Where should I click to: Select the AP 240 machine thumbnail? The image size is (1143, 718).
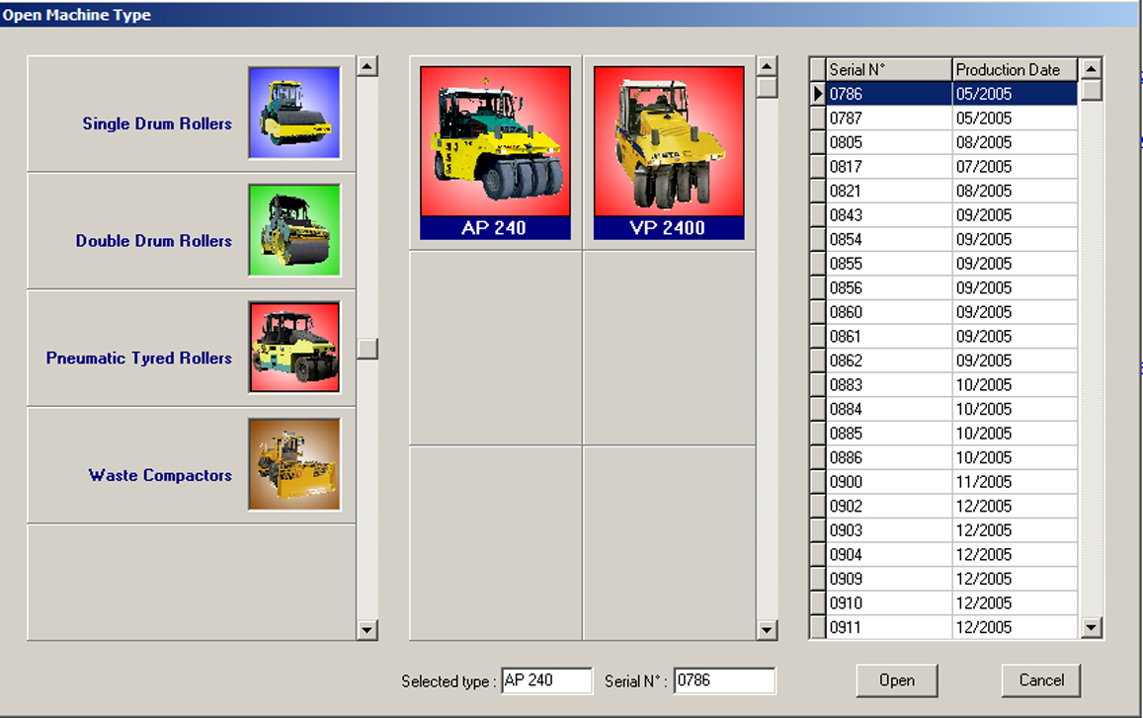pos(495,152)
